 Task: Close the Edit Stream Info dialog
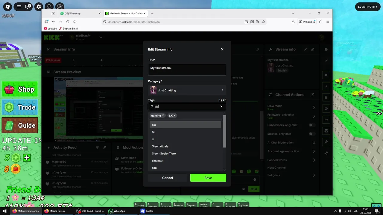point(222,49)
